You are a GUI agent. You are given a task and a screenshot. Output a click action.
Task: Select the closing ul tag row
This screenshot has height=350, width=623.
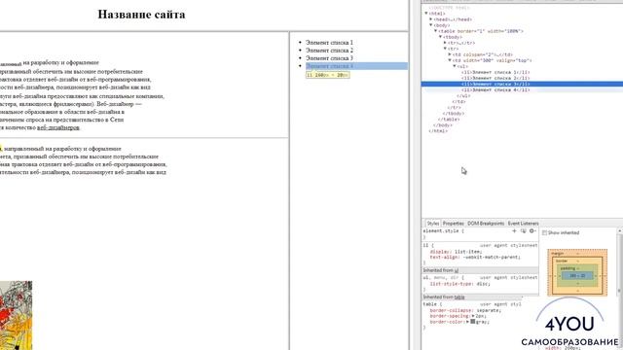click(463, 96)
